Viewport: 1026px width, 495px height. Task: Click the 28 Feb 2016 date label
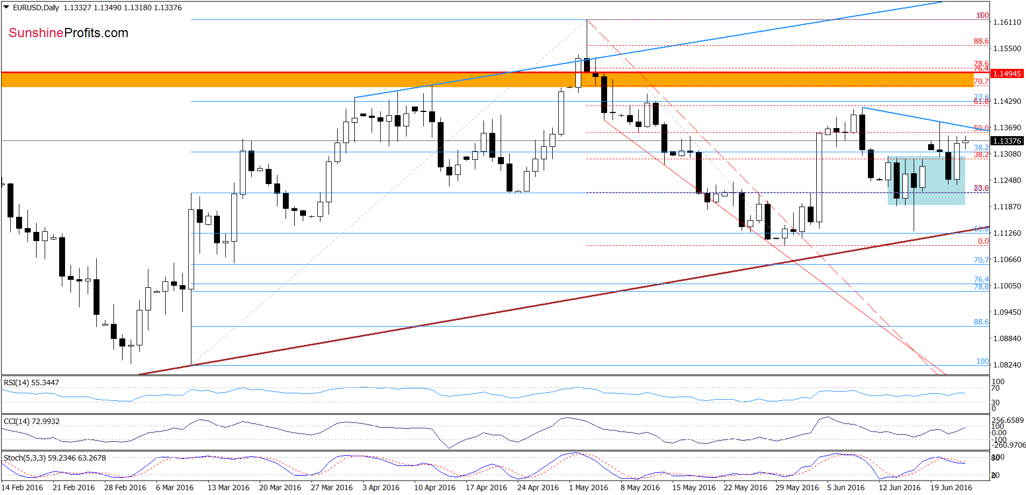125,487
